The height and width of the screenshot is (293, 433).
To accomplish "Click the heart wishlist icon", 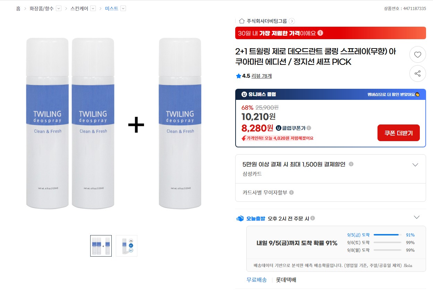I will pyautogui.click(x=417, y=54).
